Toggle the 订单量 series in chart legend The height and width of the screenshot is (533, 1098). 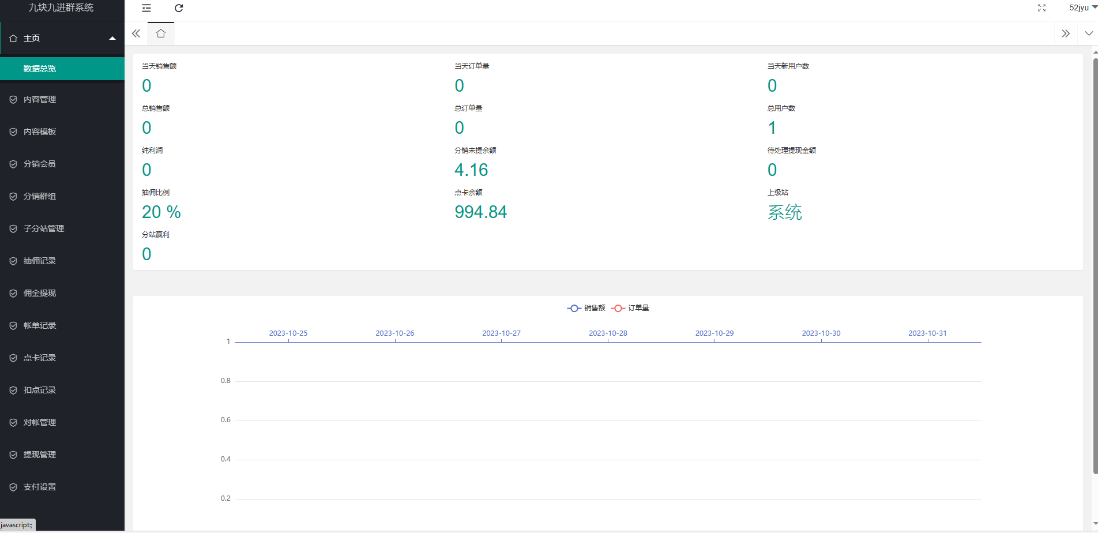pyautogui.click(x=630, y=308)
